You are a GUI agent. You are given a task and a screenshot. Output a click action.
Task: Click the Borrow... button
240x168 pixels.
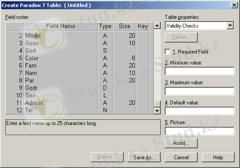(x=107, y=157)
